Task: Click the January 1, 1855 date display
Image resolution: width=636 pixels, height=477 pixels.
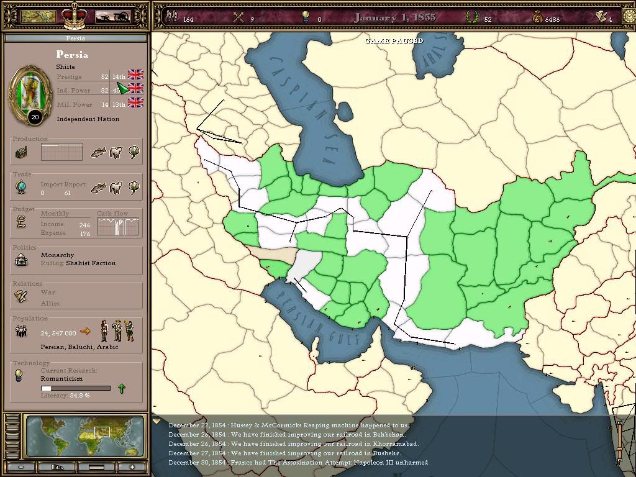Action: tap(396, 17)
